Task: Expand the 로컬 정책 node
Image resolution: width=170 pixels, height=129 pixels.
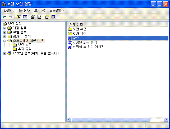Action: click(x=4, y=32)
